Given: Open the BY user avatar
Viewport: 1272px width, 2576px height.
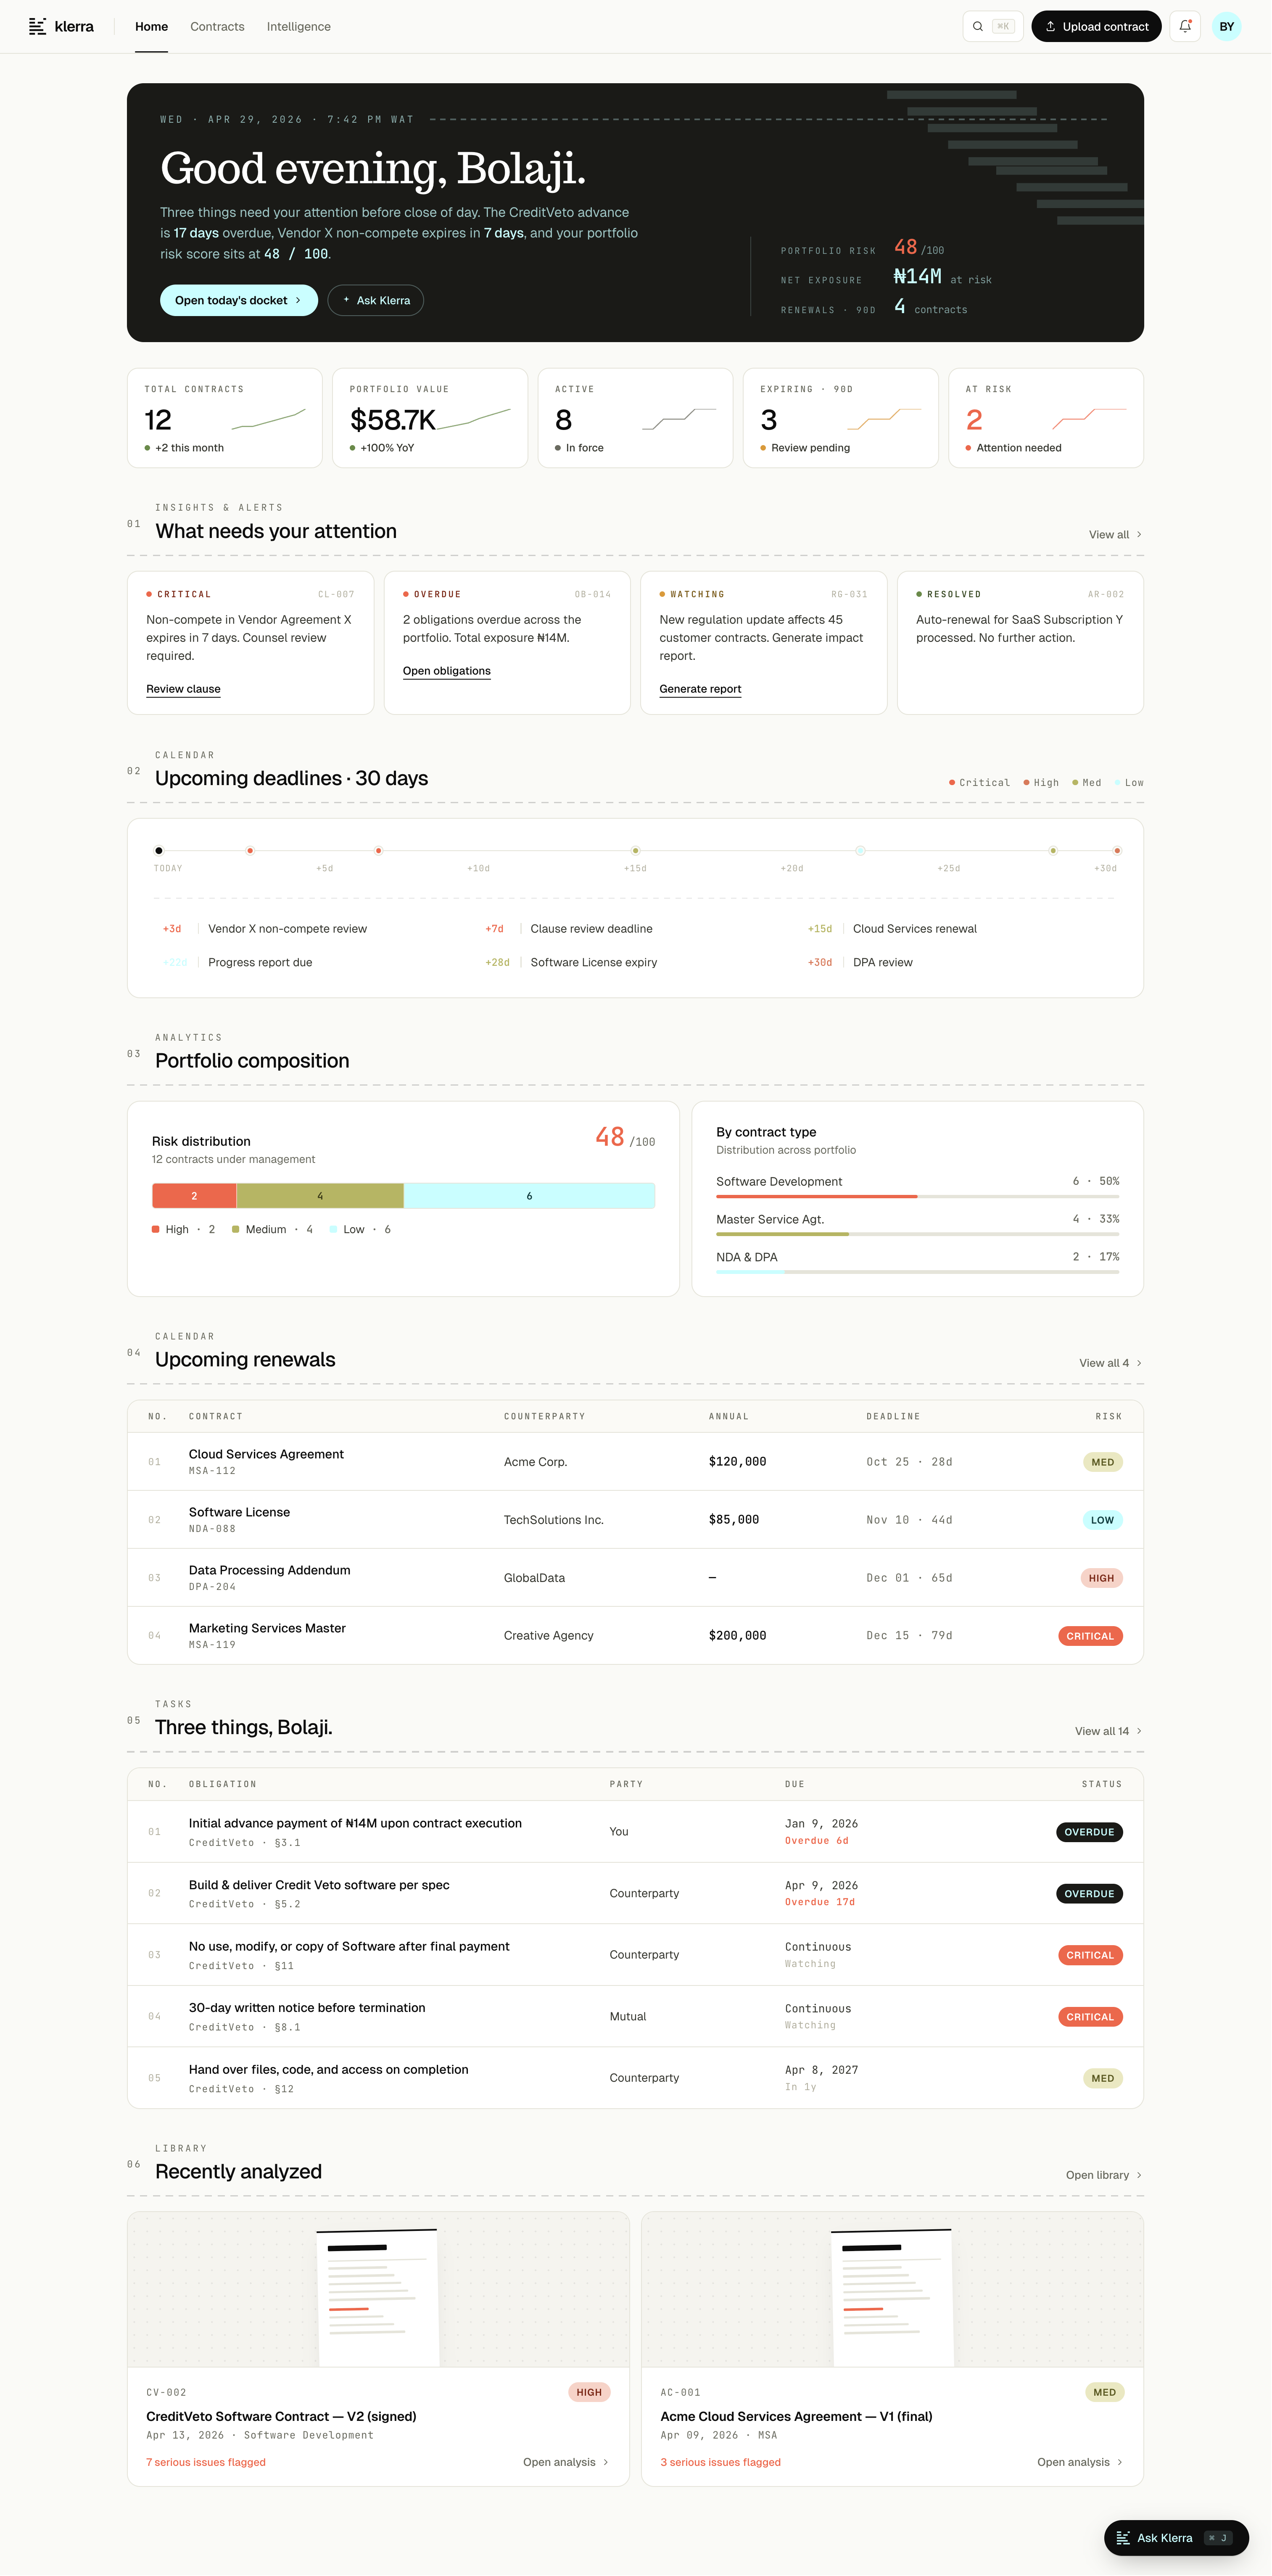Looking at the screenshot, I should [x=1227, y=27].
